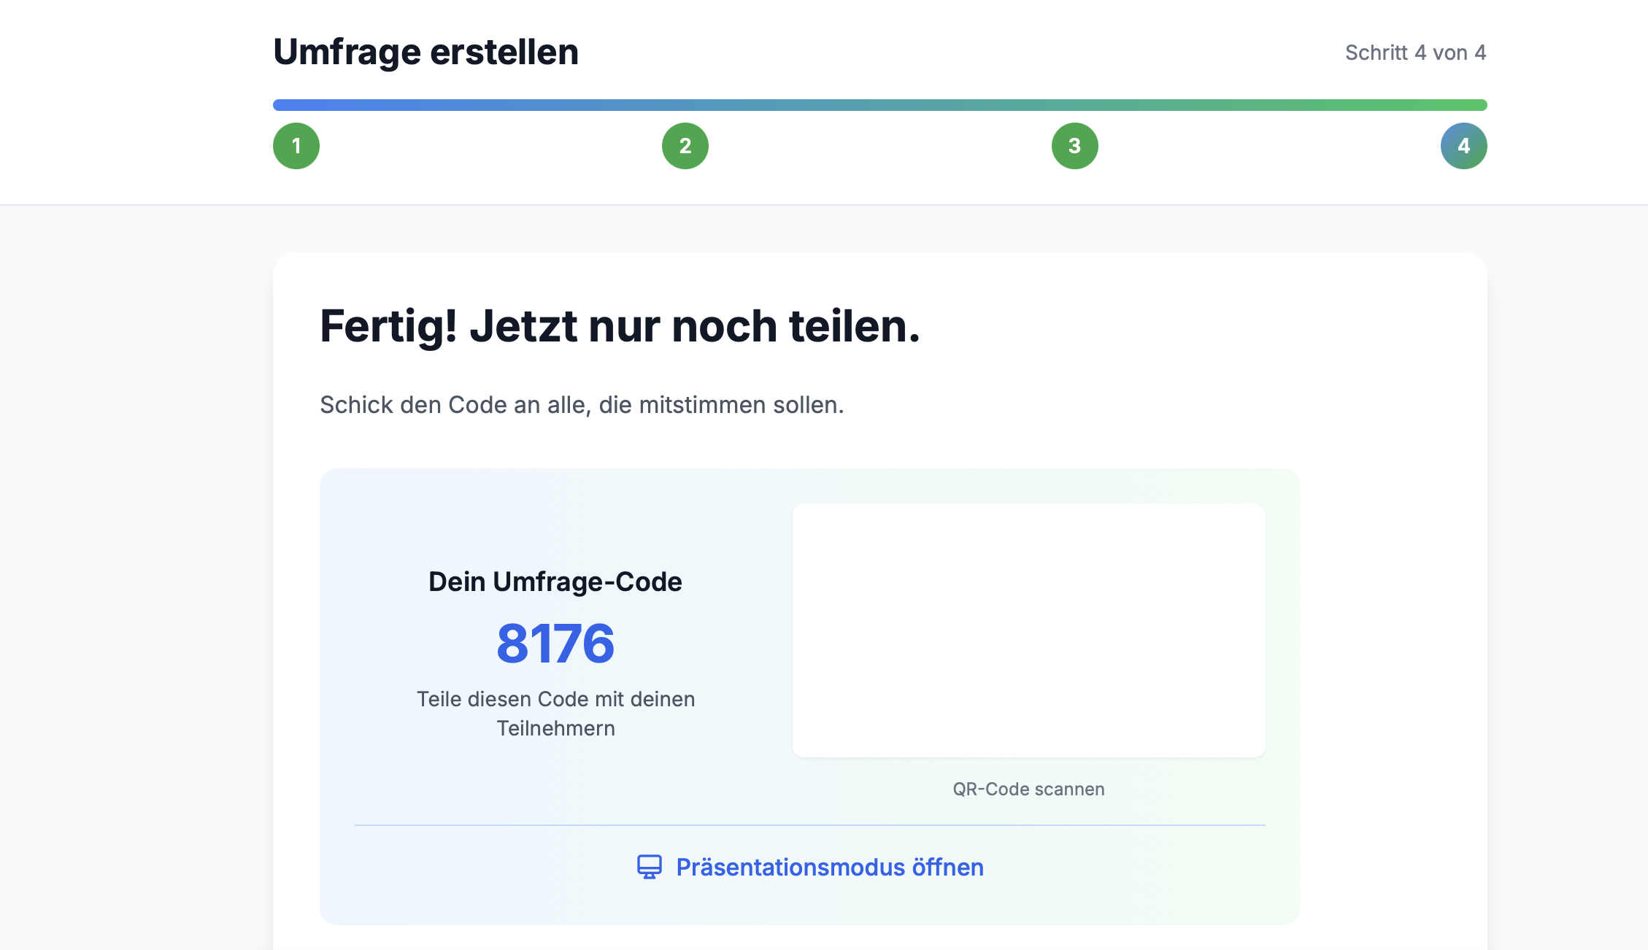Image resolution: width=1648 pixels, height=950 pixels.
Task: Open the Präsentationsmodus
Action: point(830,868)
